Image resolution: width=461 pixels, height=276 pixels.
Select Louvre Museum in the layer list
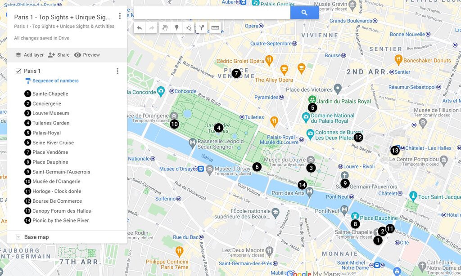[x=50, y=113]
